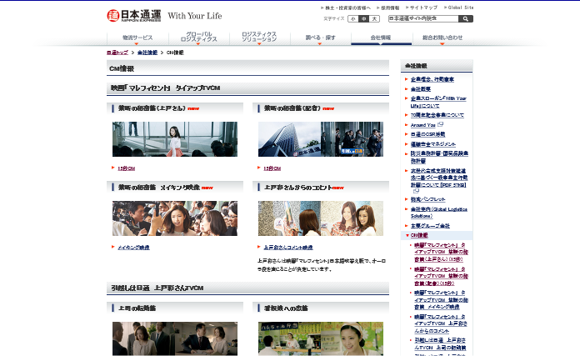Image resolution: width=580 pixels, height=356 pixels.
Task: Open sidebar link ending 国民保護業務計画
Action: pos(439,157)
